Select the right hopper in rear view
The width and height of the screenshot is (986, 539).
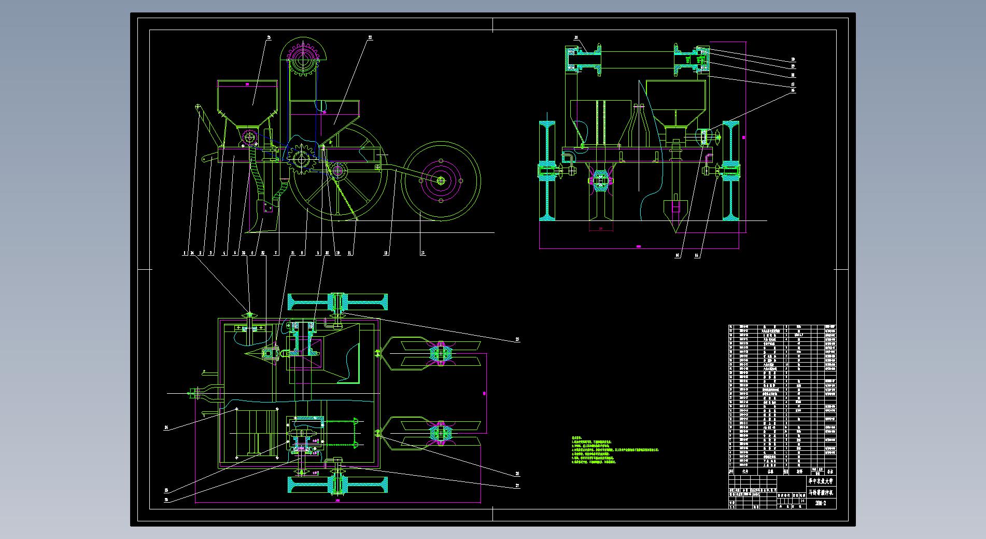point(675,103)
